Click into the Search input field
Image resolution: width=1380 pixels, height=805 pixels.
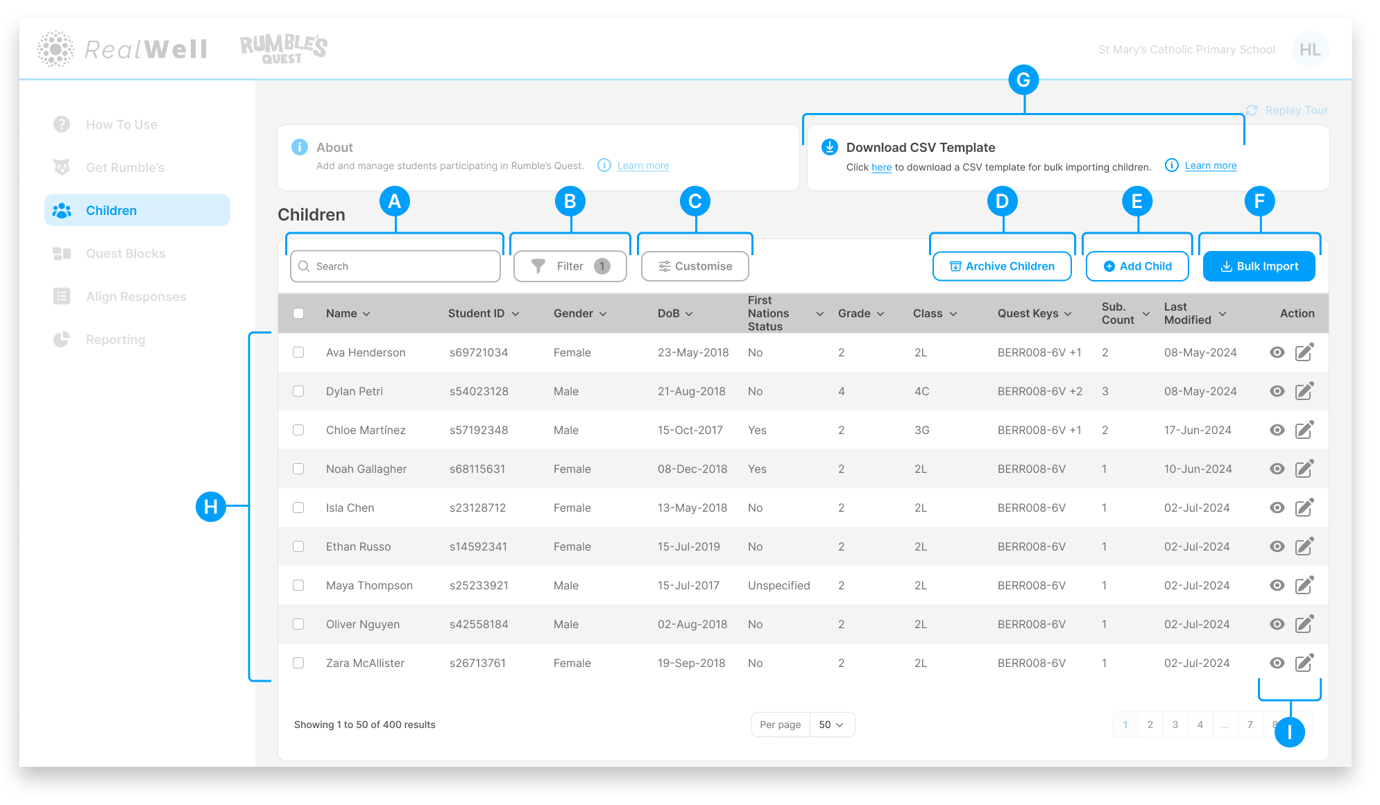pos(395,266)
